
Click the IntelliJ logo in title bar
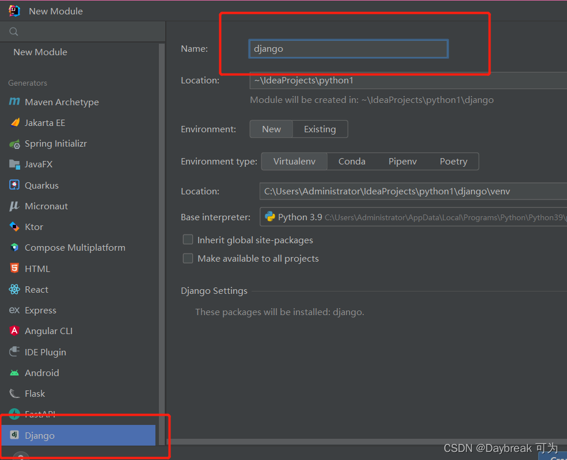point(14,11)
